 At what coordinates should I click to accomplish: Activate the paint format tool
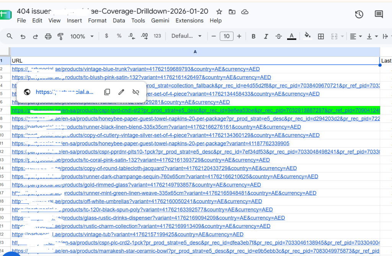point(60,36)
